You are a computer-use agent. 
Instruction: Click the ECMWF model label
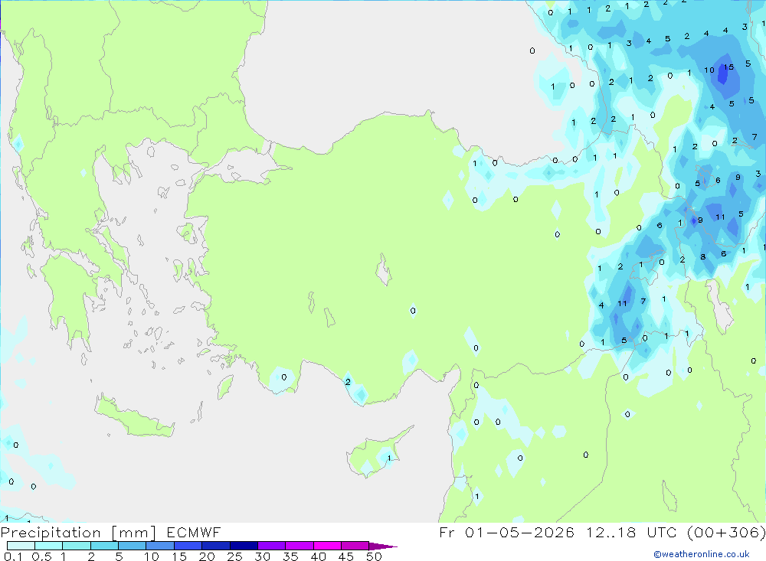(x=194, y=532)
